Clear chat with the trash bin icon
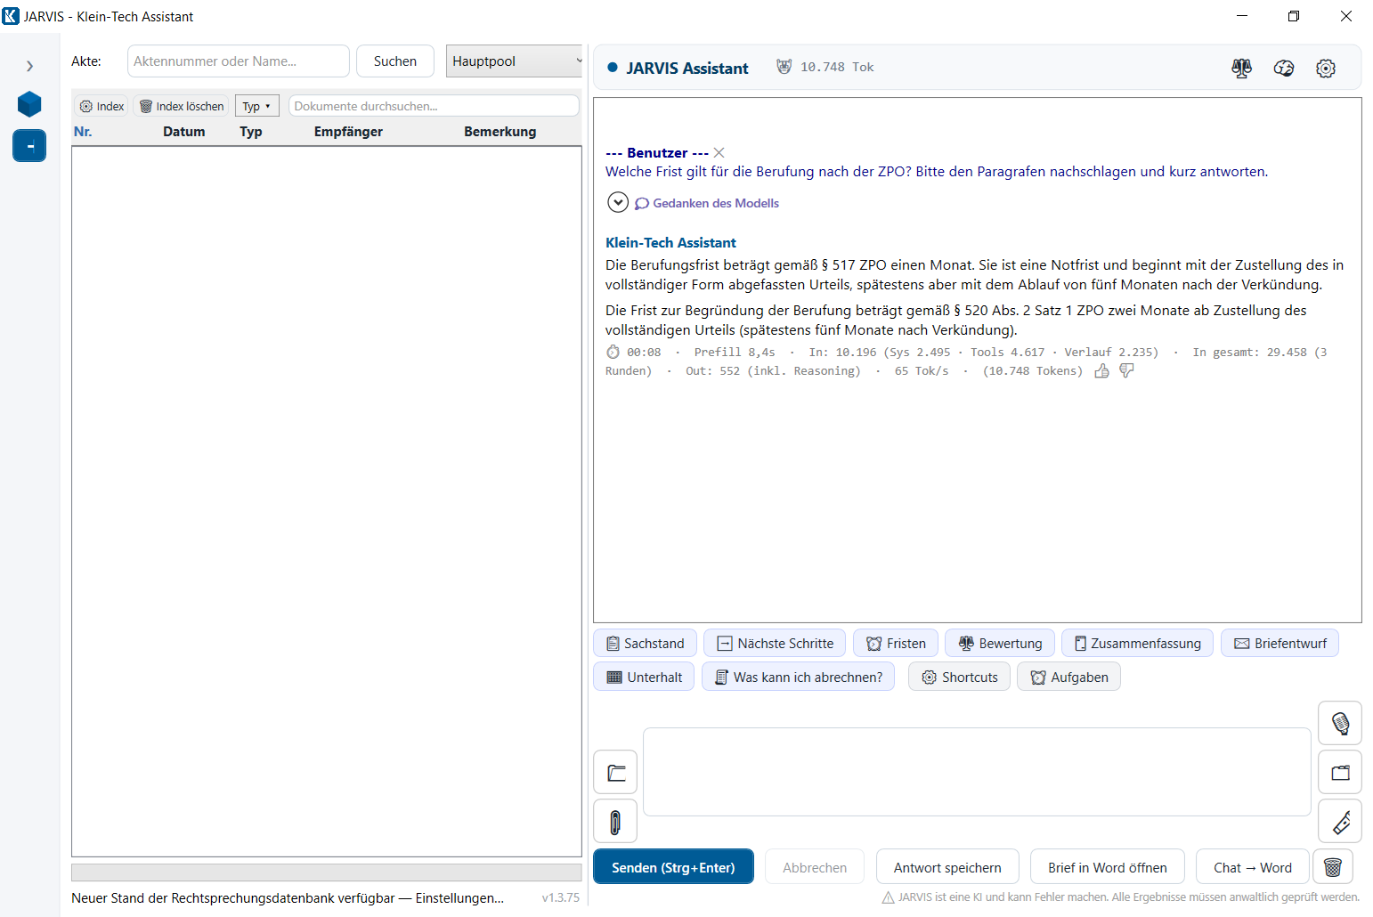 tap(1333, 867)
